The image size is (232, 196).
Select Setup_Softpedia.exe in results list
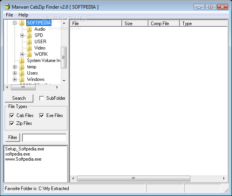[x=25, y=149]
